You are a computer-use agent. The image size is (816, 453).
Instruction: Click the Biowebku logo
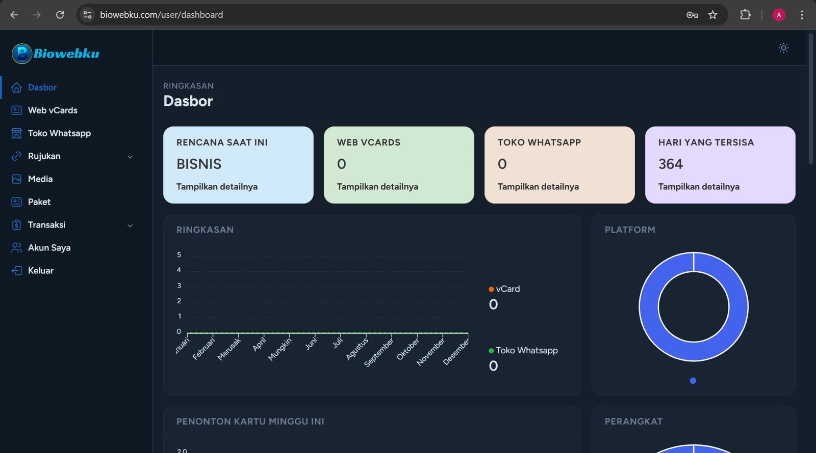click(56, 53)
